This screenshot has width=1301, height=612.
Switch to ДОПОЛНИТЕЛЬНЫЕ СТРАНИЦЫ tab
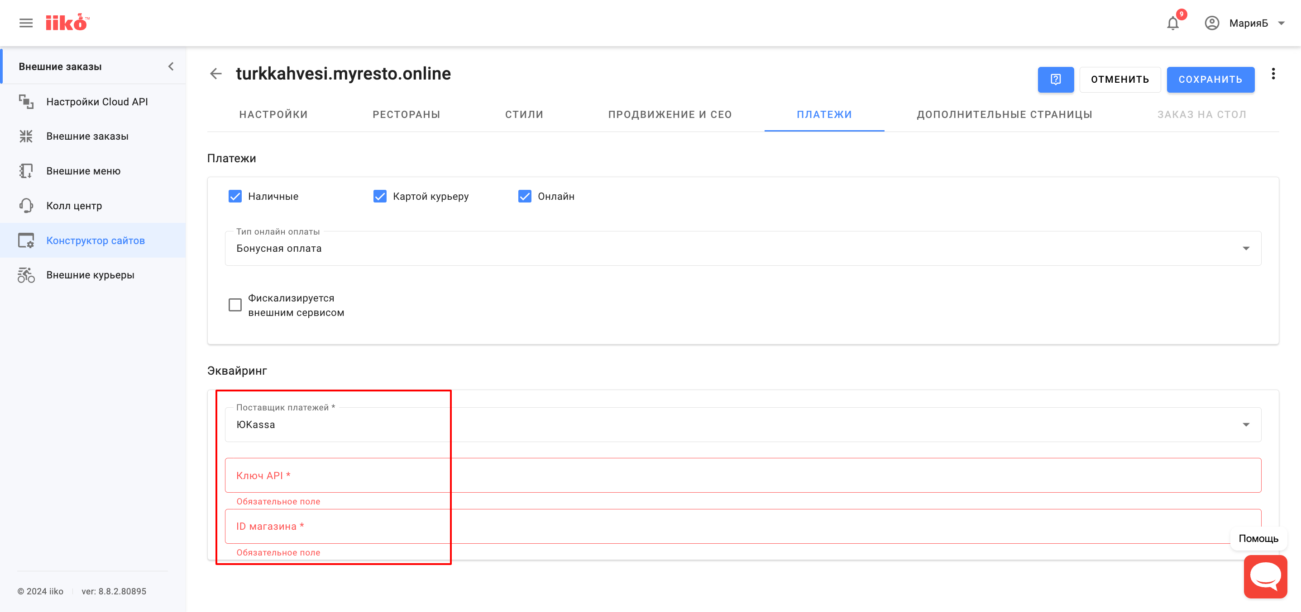(1004, 114)
